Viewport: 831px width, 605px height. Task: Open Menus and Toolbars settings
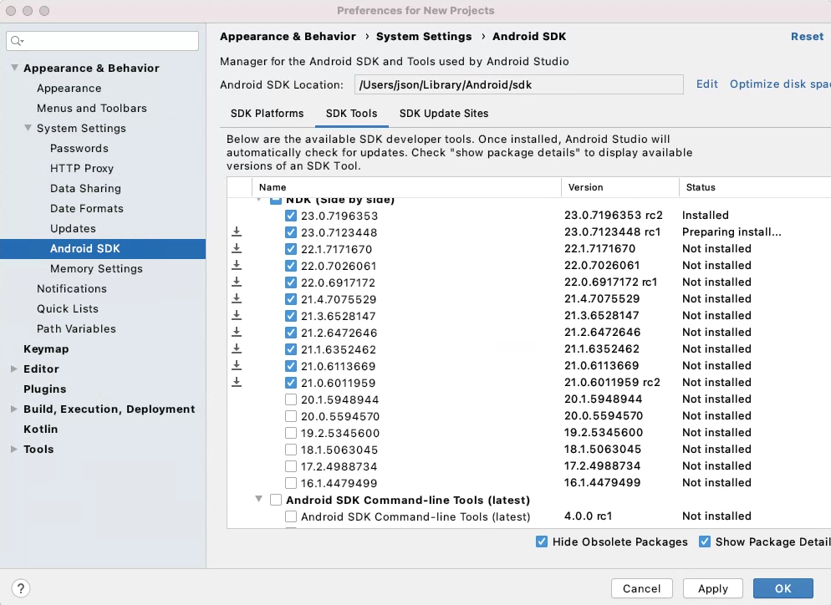pyautogui.click(x=92, y=108)
